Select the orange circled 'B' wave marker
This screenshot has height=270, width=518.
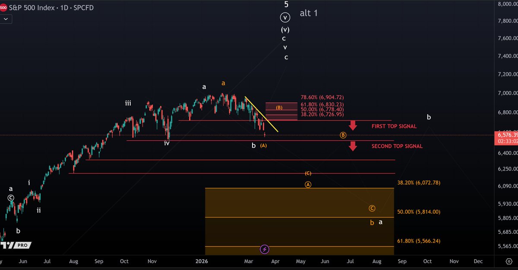[x=343, y=135]
